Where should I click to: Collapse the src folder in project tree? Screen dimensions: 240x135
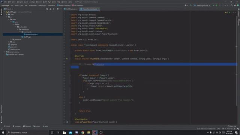click(x=7, y=17)
